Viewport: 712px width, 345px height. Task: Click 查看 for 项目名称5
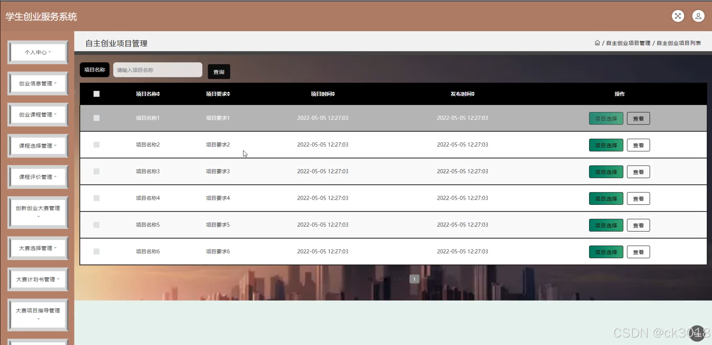pyautogui.click(x=638, y=225)
